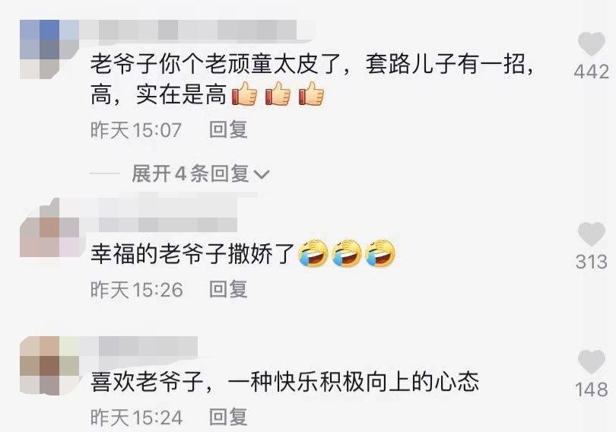
Task: Like the comment with 313 likes
Action: pos(591,234)
